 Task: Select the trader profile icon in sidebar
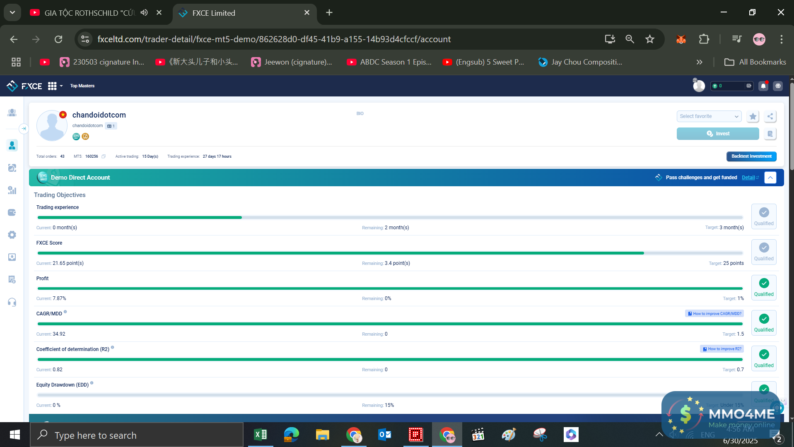(x=12, y=145)
